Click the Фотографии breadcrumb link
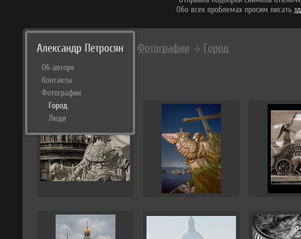 [x=163, y=48]
